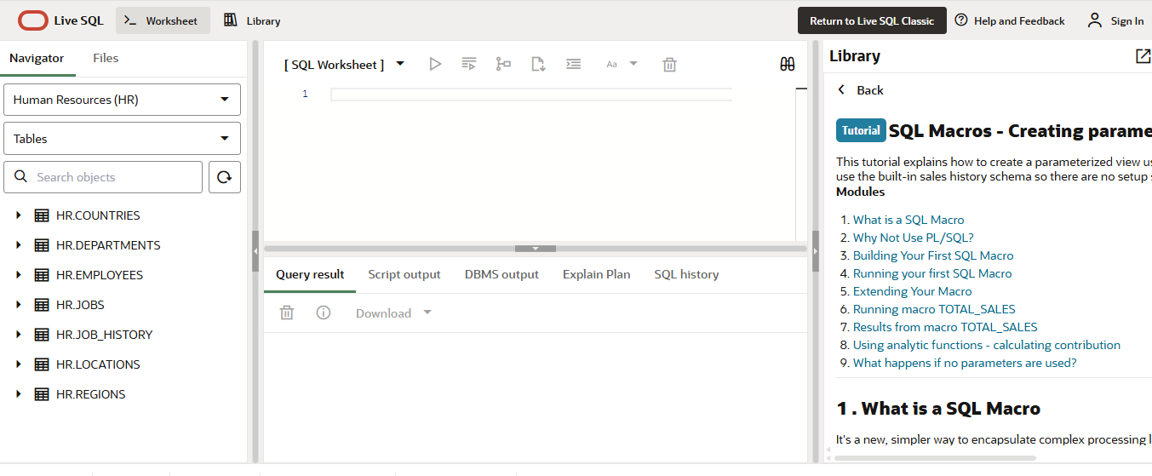Switch to the Explain Plan results tab
The width and height of the screenshot is (1152, 476).
pyautogui.click(x=597, y=274)
